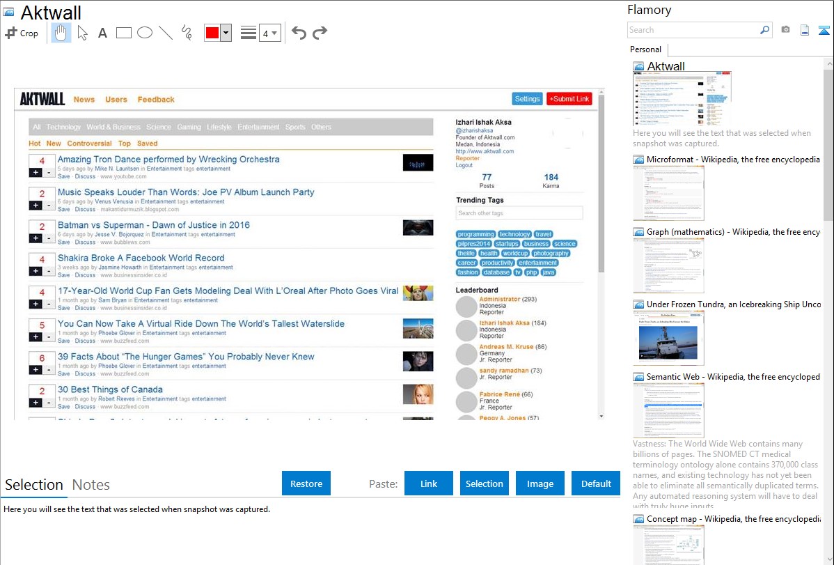Click the line thickness icon

point(249,33)
